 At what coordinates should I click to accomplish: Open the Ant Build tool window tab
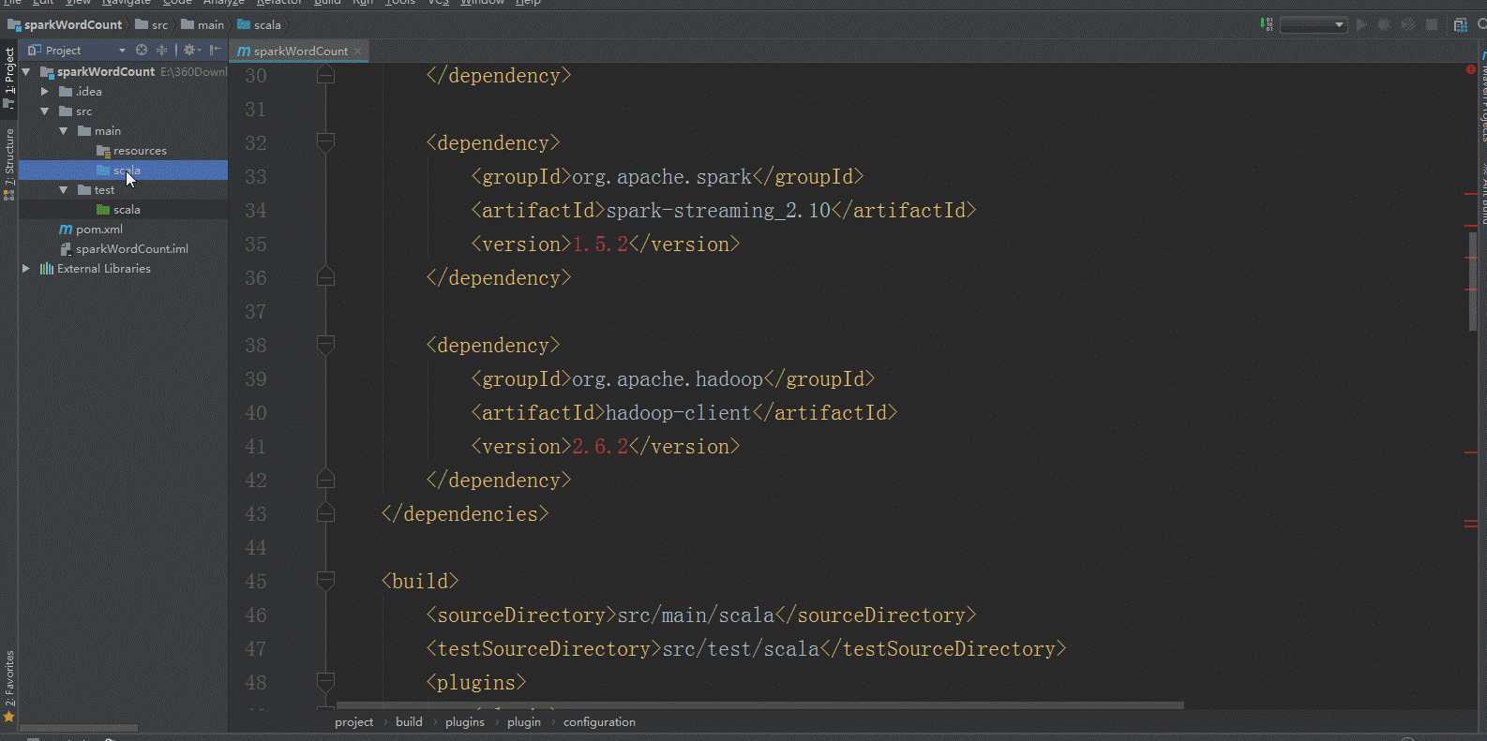[x=1483, y=194]
